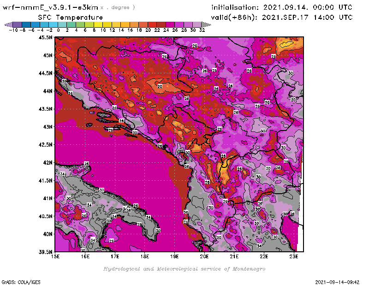Click the dark blue -8 to -6 legend swatch
This screenshot has height=285, width=369.
(x=26, y=24)
